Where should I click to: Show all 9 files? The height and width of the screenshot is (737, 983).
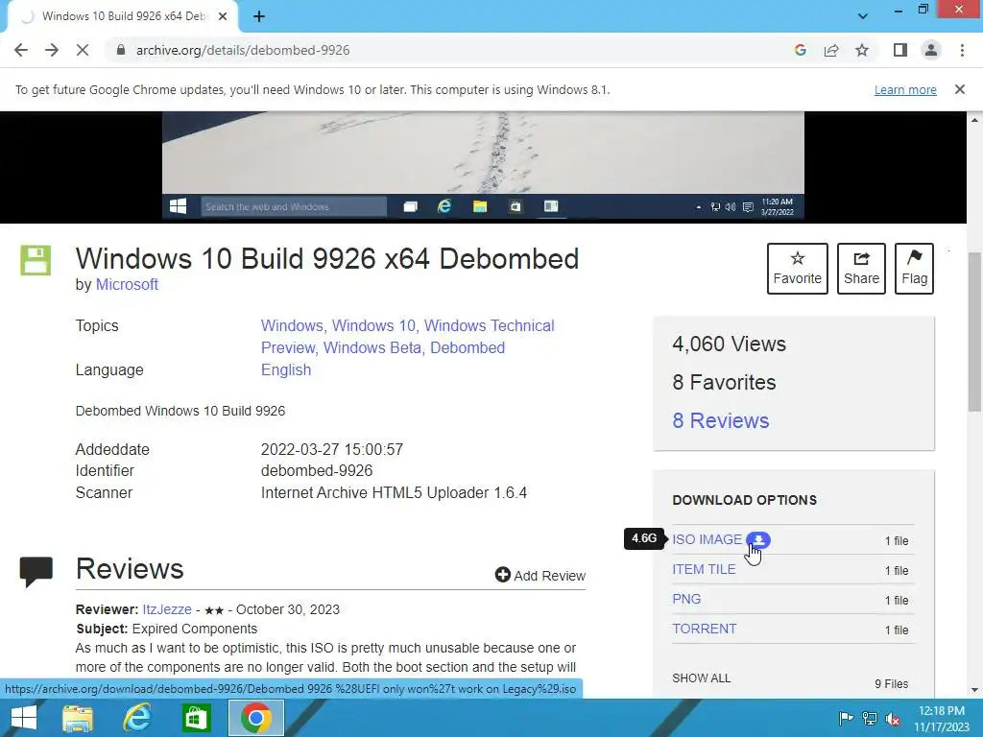pyautogui.click(x=701, y=678)
